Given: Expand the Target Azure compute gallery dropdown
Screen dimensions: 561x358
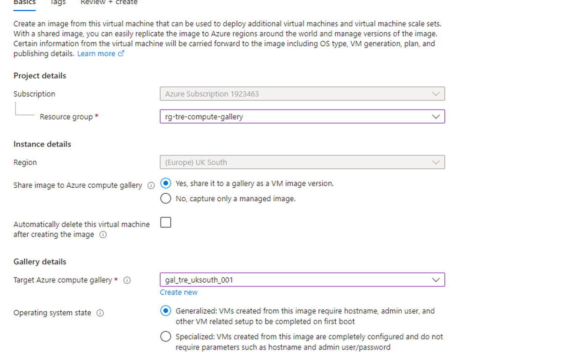Looking at the screenshot, I should [x=437, y=279].
